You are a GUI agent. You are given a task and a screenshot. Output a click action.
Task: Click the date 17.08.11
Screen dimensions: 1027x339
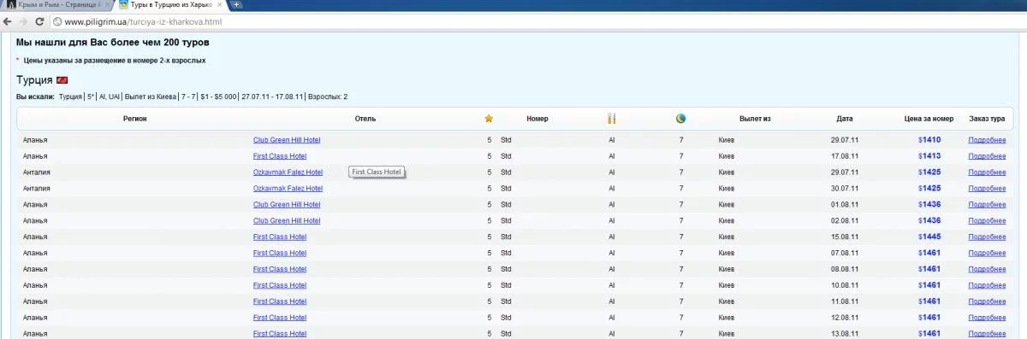pos(844,156)
